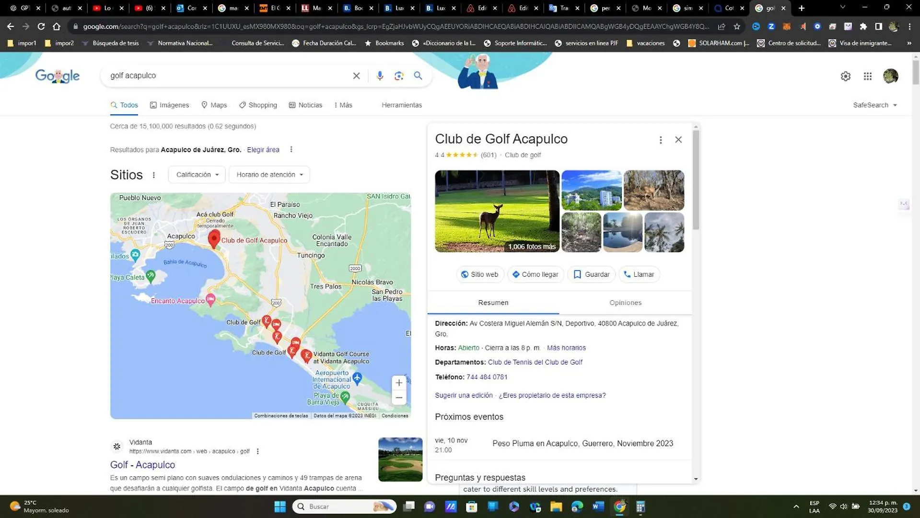Screen dimensions: 920x518
Task: Zoom in on the map
Action: click(399, 383)
